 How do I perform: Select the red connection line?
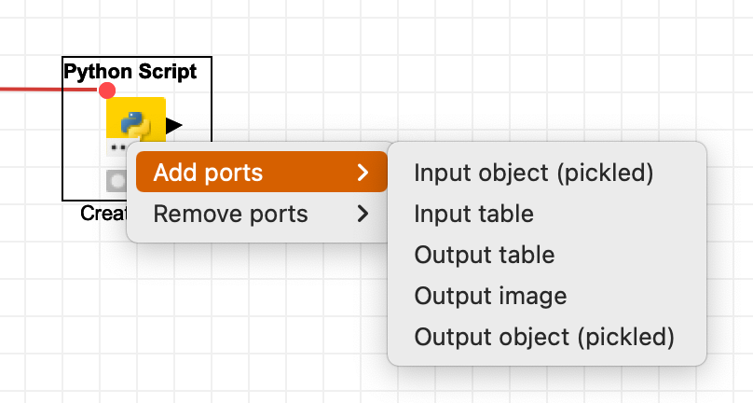48,89
